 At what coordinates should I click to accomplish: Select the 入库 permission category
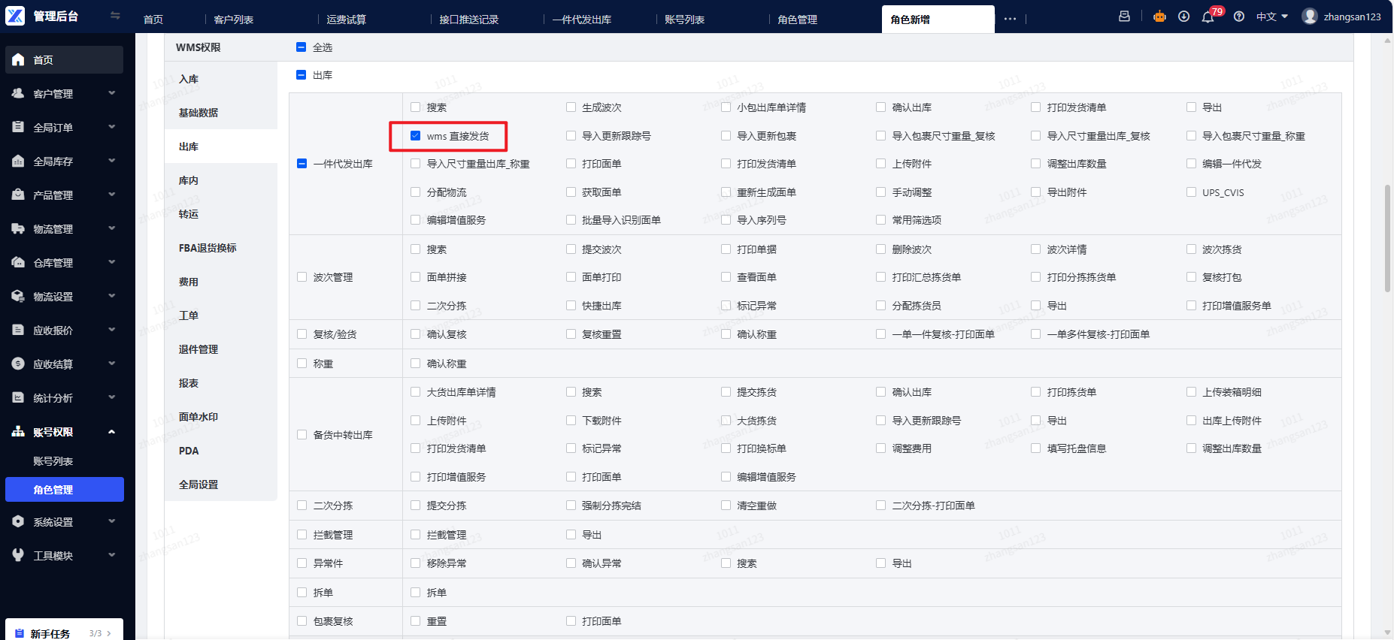tap(221, 79)
